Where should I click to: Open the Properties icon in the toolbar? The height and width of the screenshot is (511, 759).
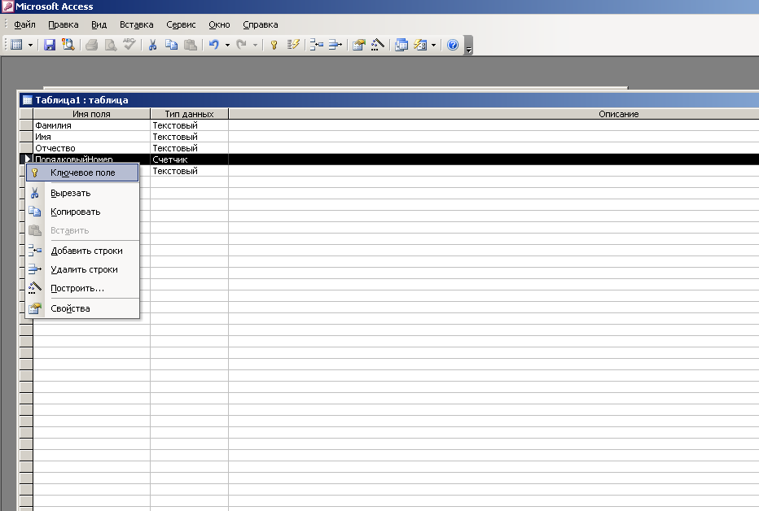tap(358, 45)
